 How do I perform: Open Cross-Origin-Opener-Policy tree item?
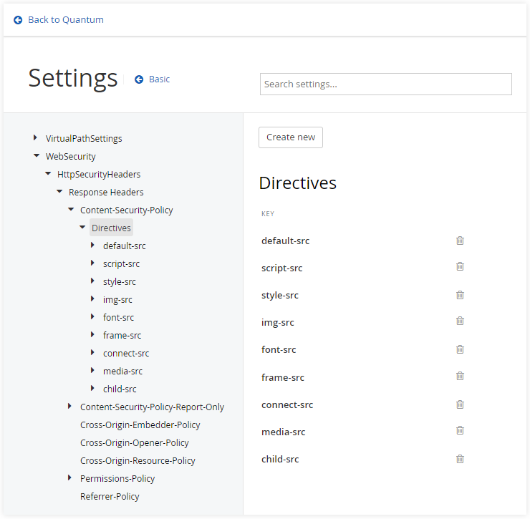point(134,442)
